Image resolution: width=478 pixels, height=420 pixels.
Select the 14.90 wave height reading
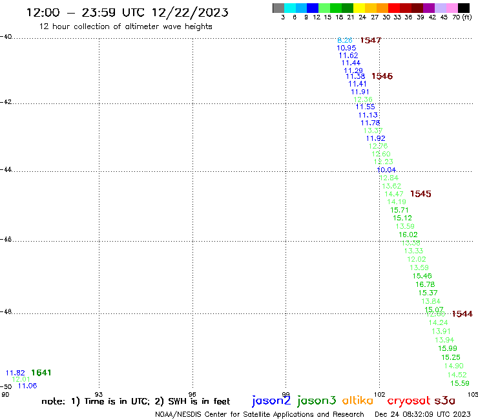pos(453,366)
